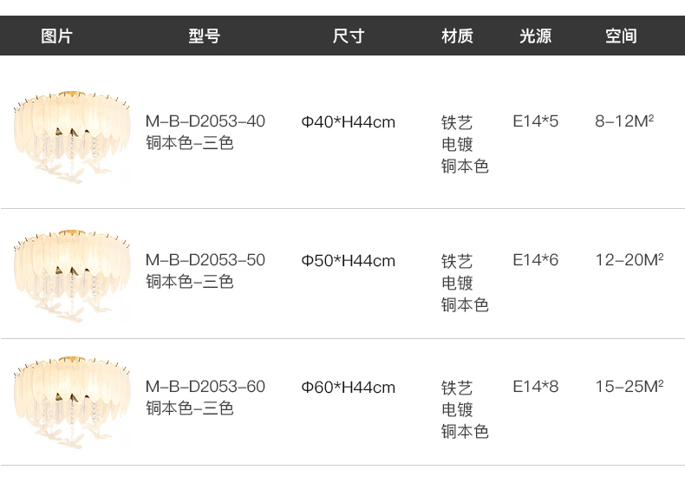Click space value 12-20M²
This screenshot has height=496, width=685.
[630, 260]
